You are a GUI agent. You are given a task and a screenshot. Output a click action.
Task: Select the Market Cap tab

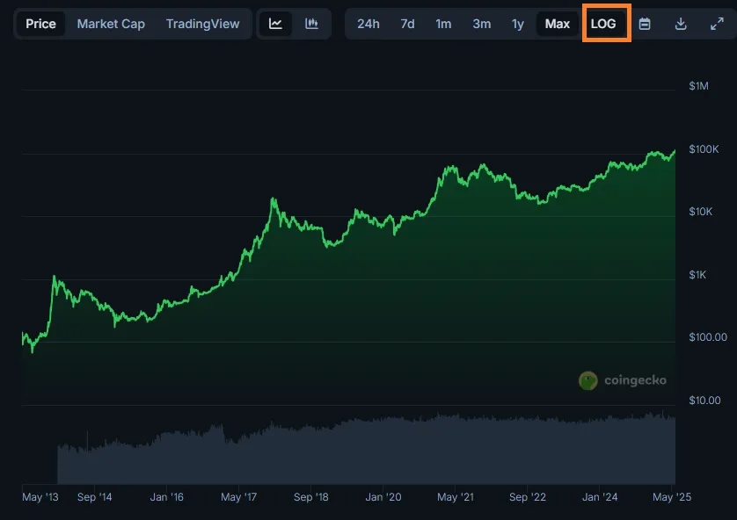pos(111,24)
